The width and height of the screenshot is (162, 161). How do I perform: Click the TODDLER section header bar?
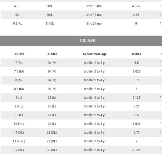pyautogui.click(x=81, y=41)
